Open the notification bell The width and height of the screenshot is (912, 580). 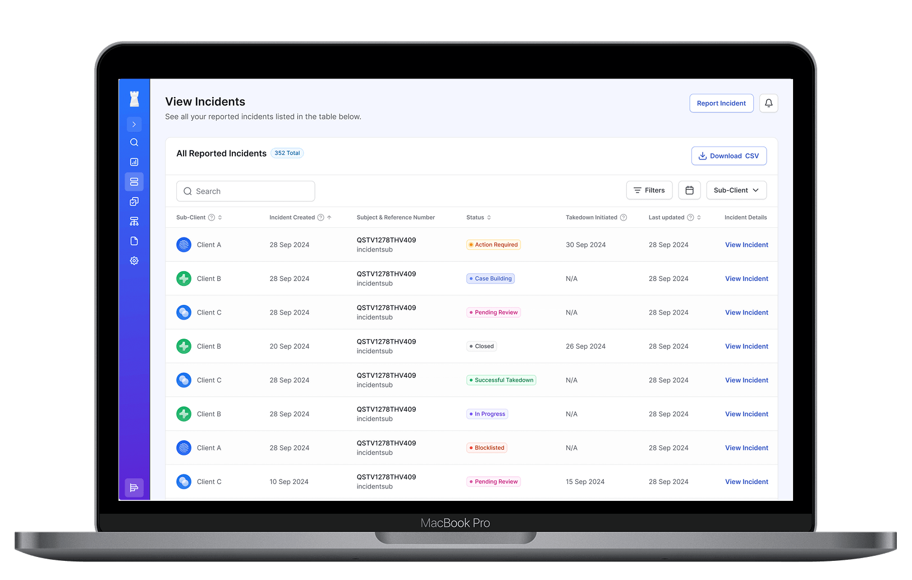coord(768,103)
